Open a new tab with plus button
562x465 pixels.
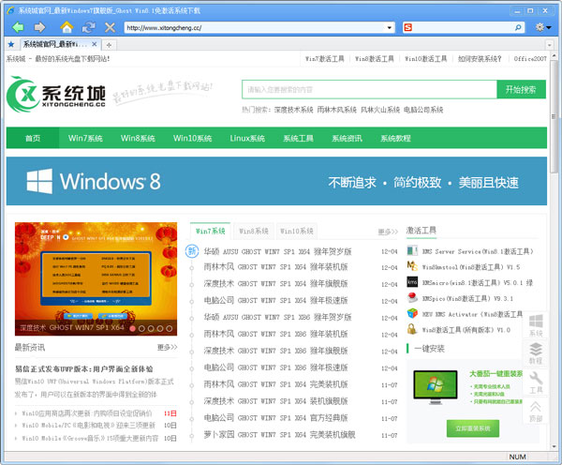point(109,45)
